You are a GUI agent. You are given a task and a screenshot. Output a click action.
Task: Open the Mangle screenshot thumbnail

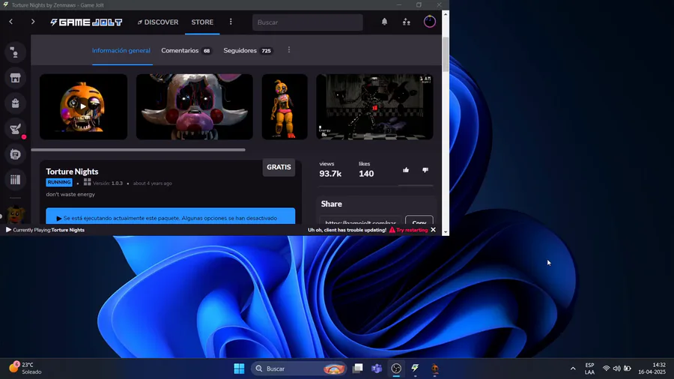click(x=195, y=106)
